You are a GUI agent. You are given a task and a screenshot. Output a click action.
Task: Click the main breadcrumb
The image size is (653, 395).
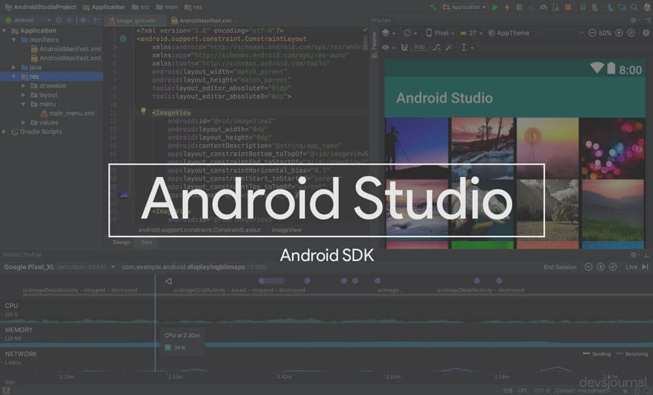click(167, 7)
